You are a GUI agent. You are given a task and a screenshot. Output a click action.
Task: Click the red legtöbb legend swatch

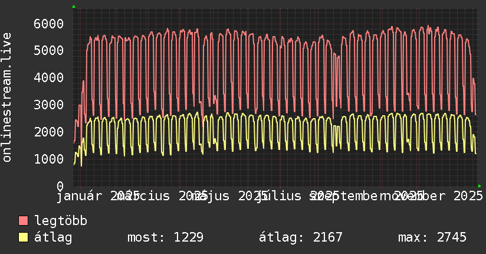click(23, 221)
